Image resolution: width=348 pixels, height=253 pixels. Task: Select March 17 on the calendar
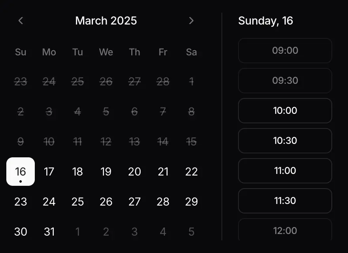pos(49,172)
